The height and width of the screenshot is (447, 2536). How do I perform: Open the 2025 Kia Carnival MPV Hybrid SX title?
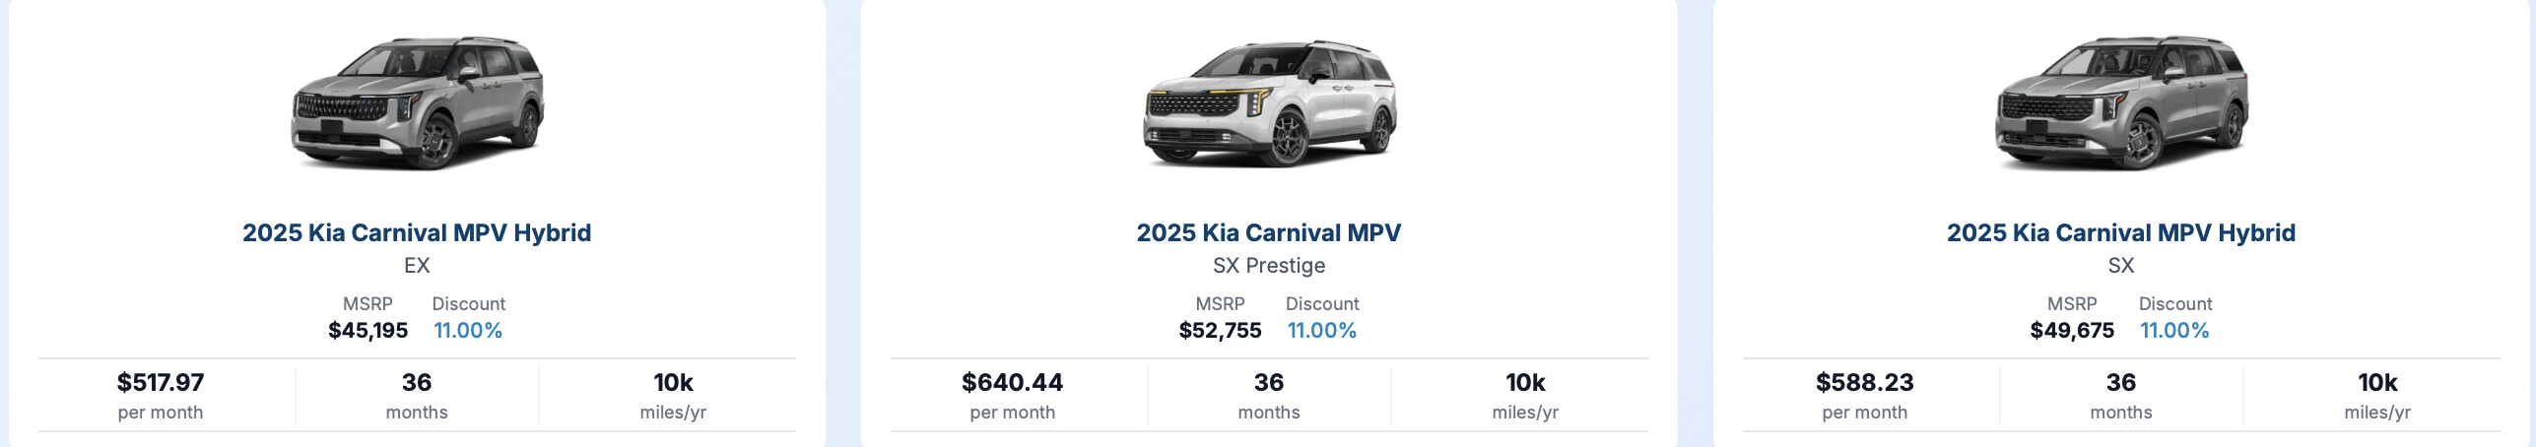pyautogui.click(x=2121, y=232)
